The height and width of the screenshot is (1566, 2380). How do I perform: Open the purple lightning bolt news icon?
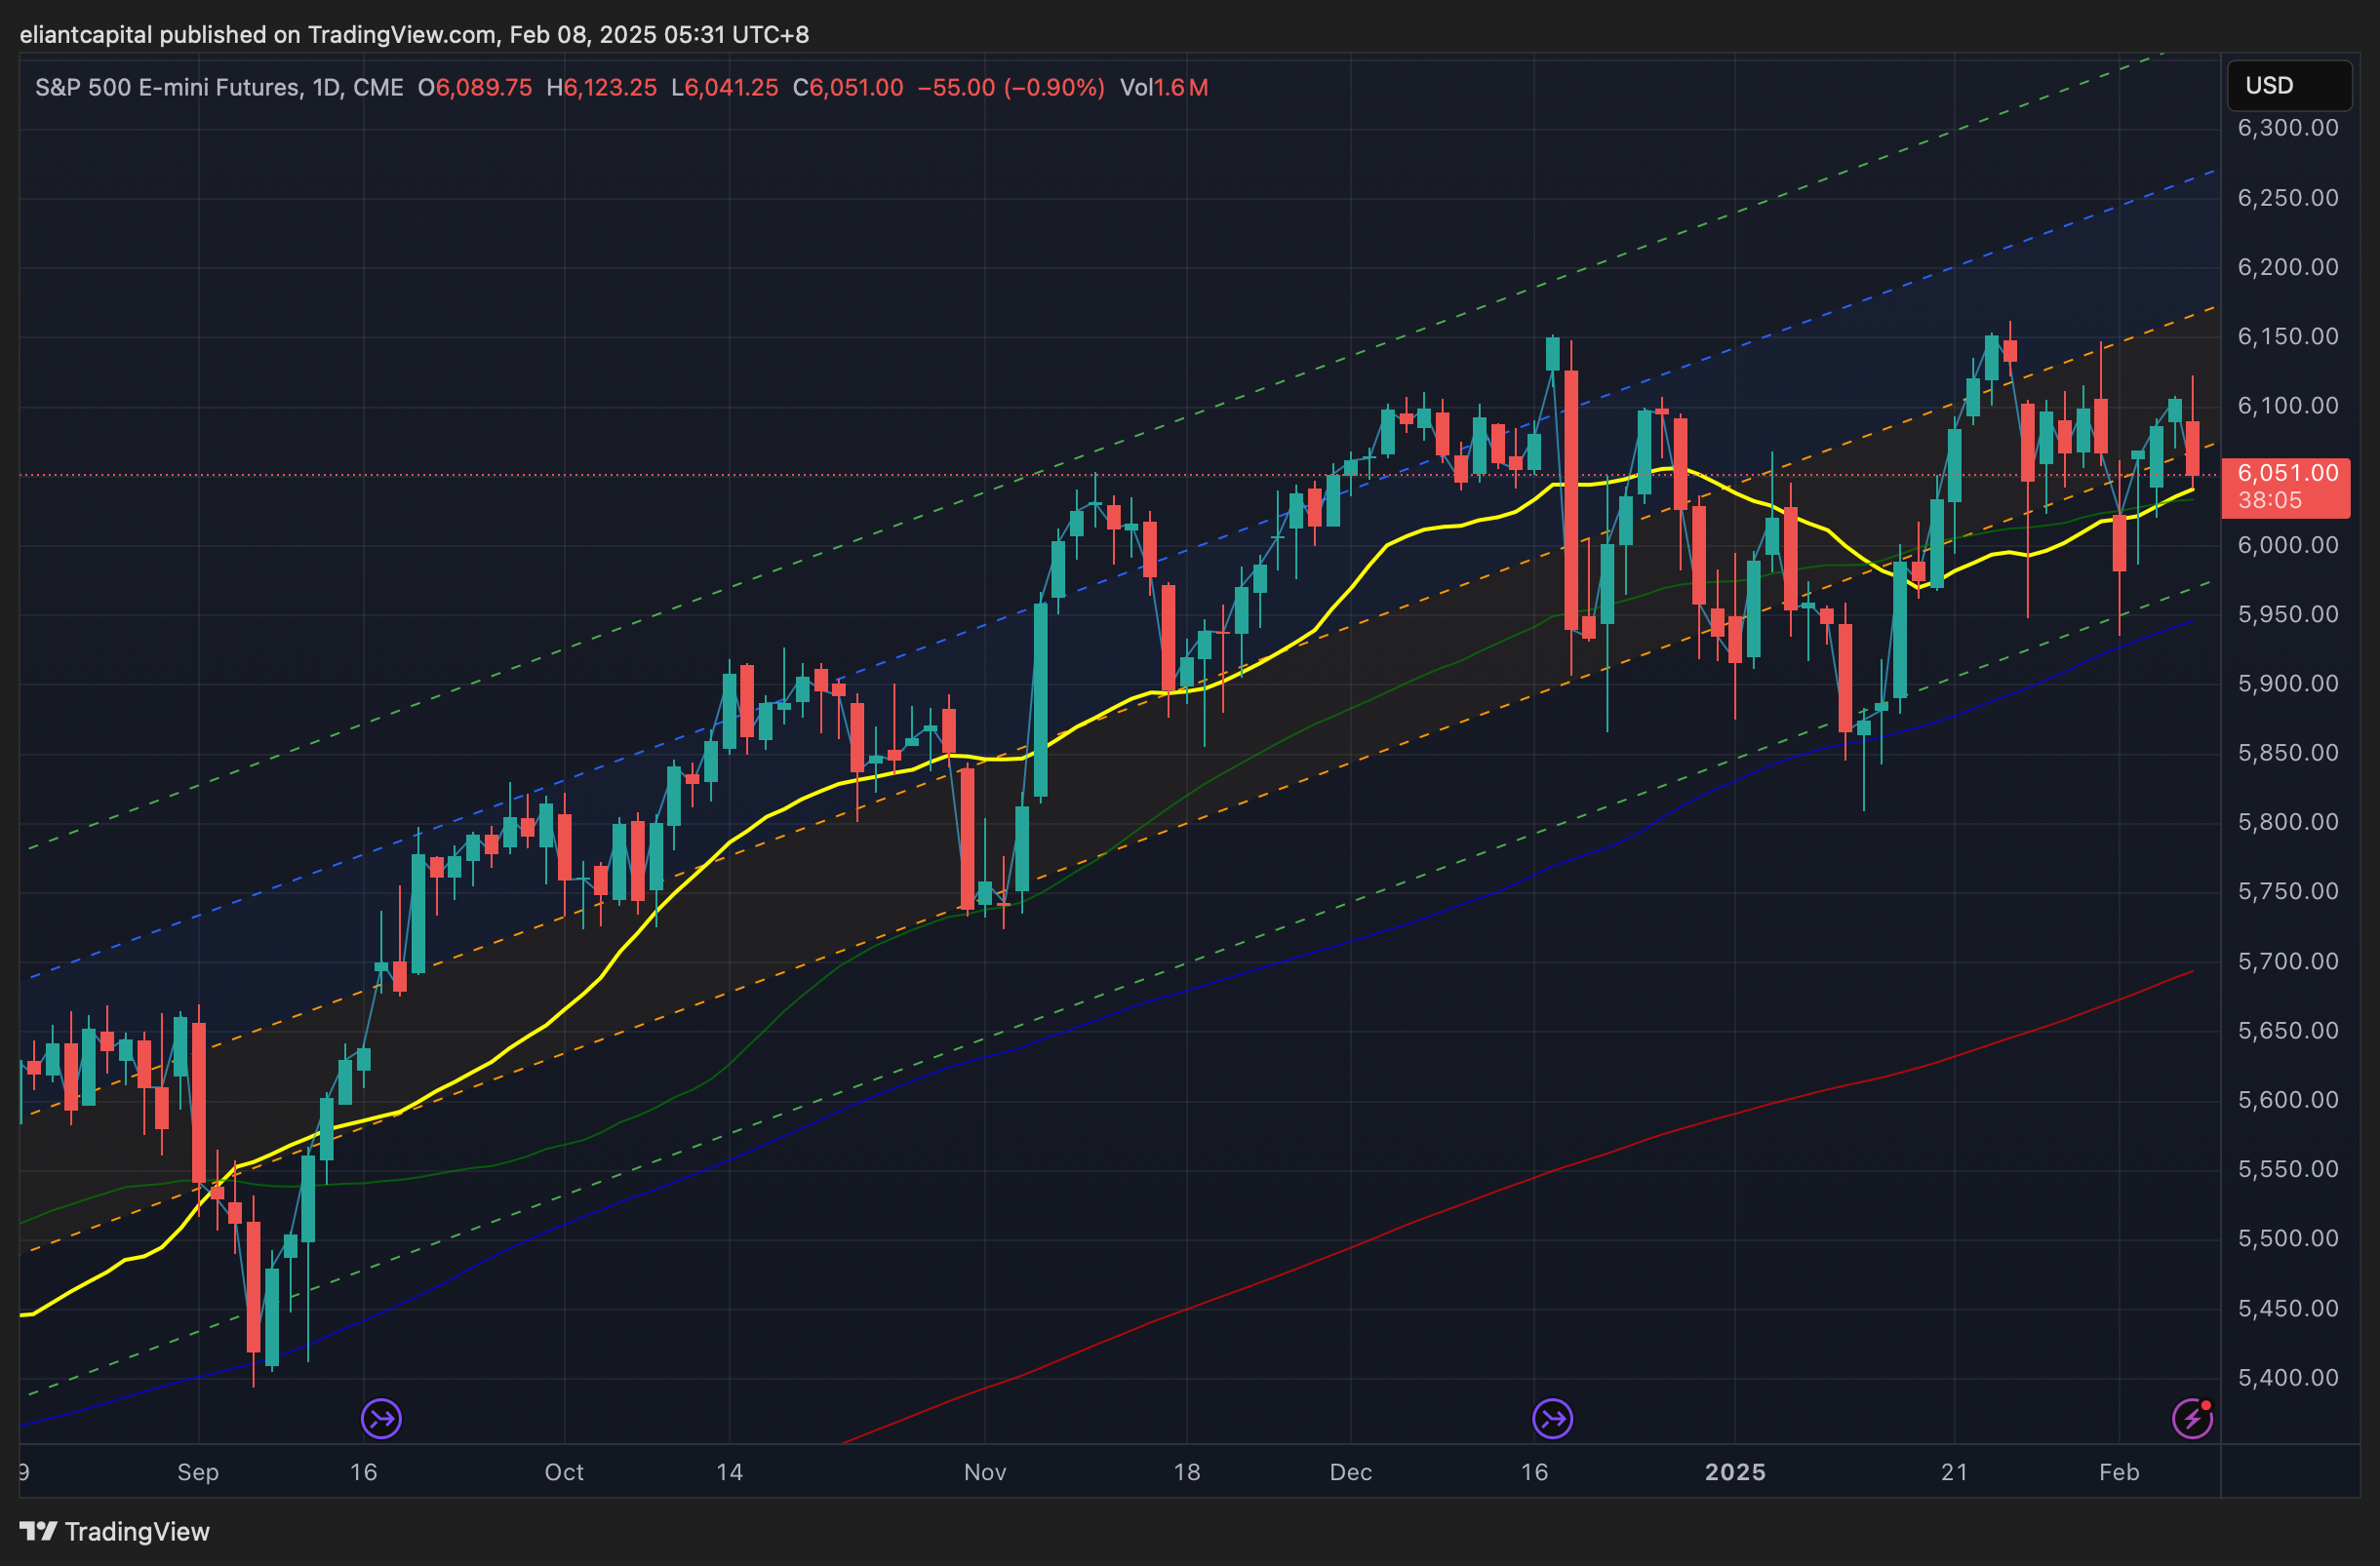(x=2191, y=1418)
